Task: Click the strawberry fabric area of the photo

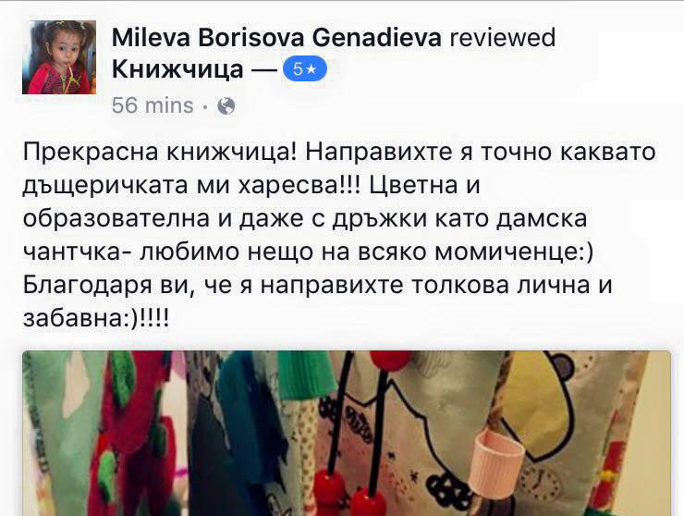Action: [131, 432]
